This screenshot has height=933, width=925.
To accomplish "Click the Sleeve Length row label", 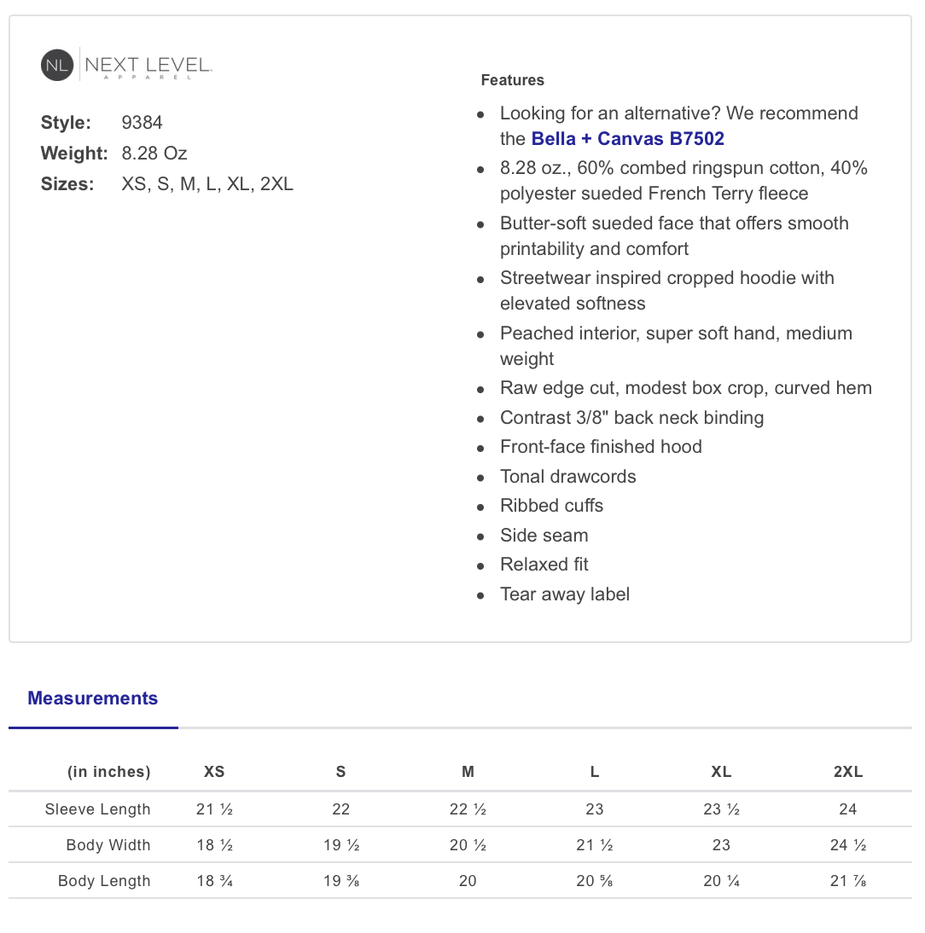I will pos(97,809).
